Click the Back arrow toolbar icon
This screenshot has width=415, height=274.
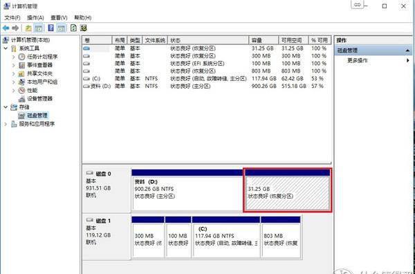tap(6, 28)
